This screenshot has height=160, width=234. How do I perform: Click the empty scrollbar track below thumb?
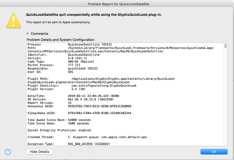[x=226, y=97]
